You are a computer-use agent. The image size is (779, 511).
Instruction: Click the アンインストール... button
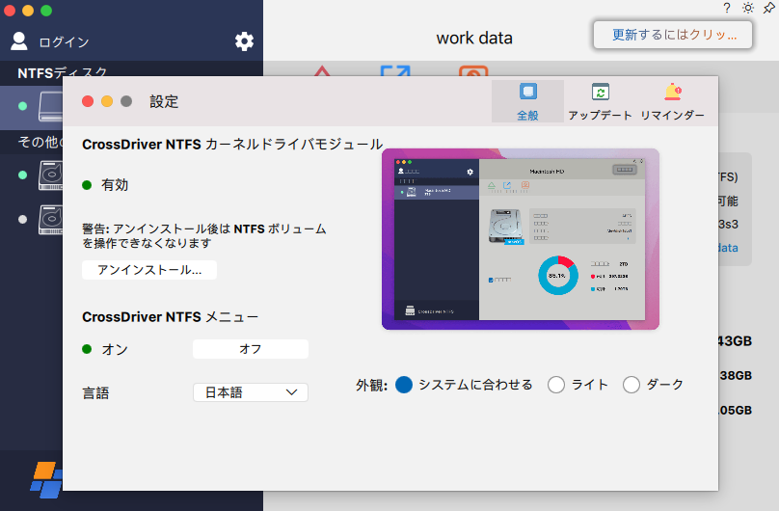pos(149,270)
